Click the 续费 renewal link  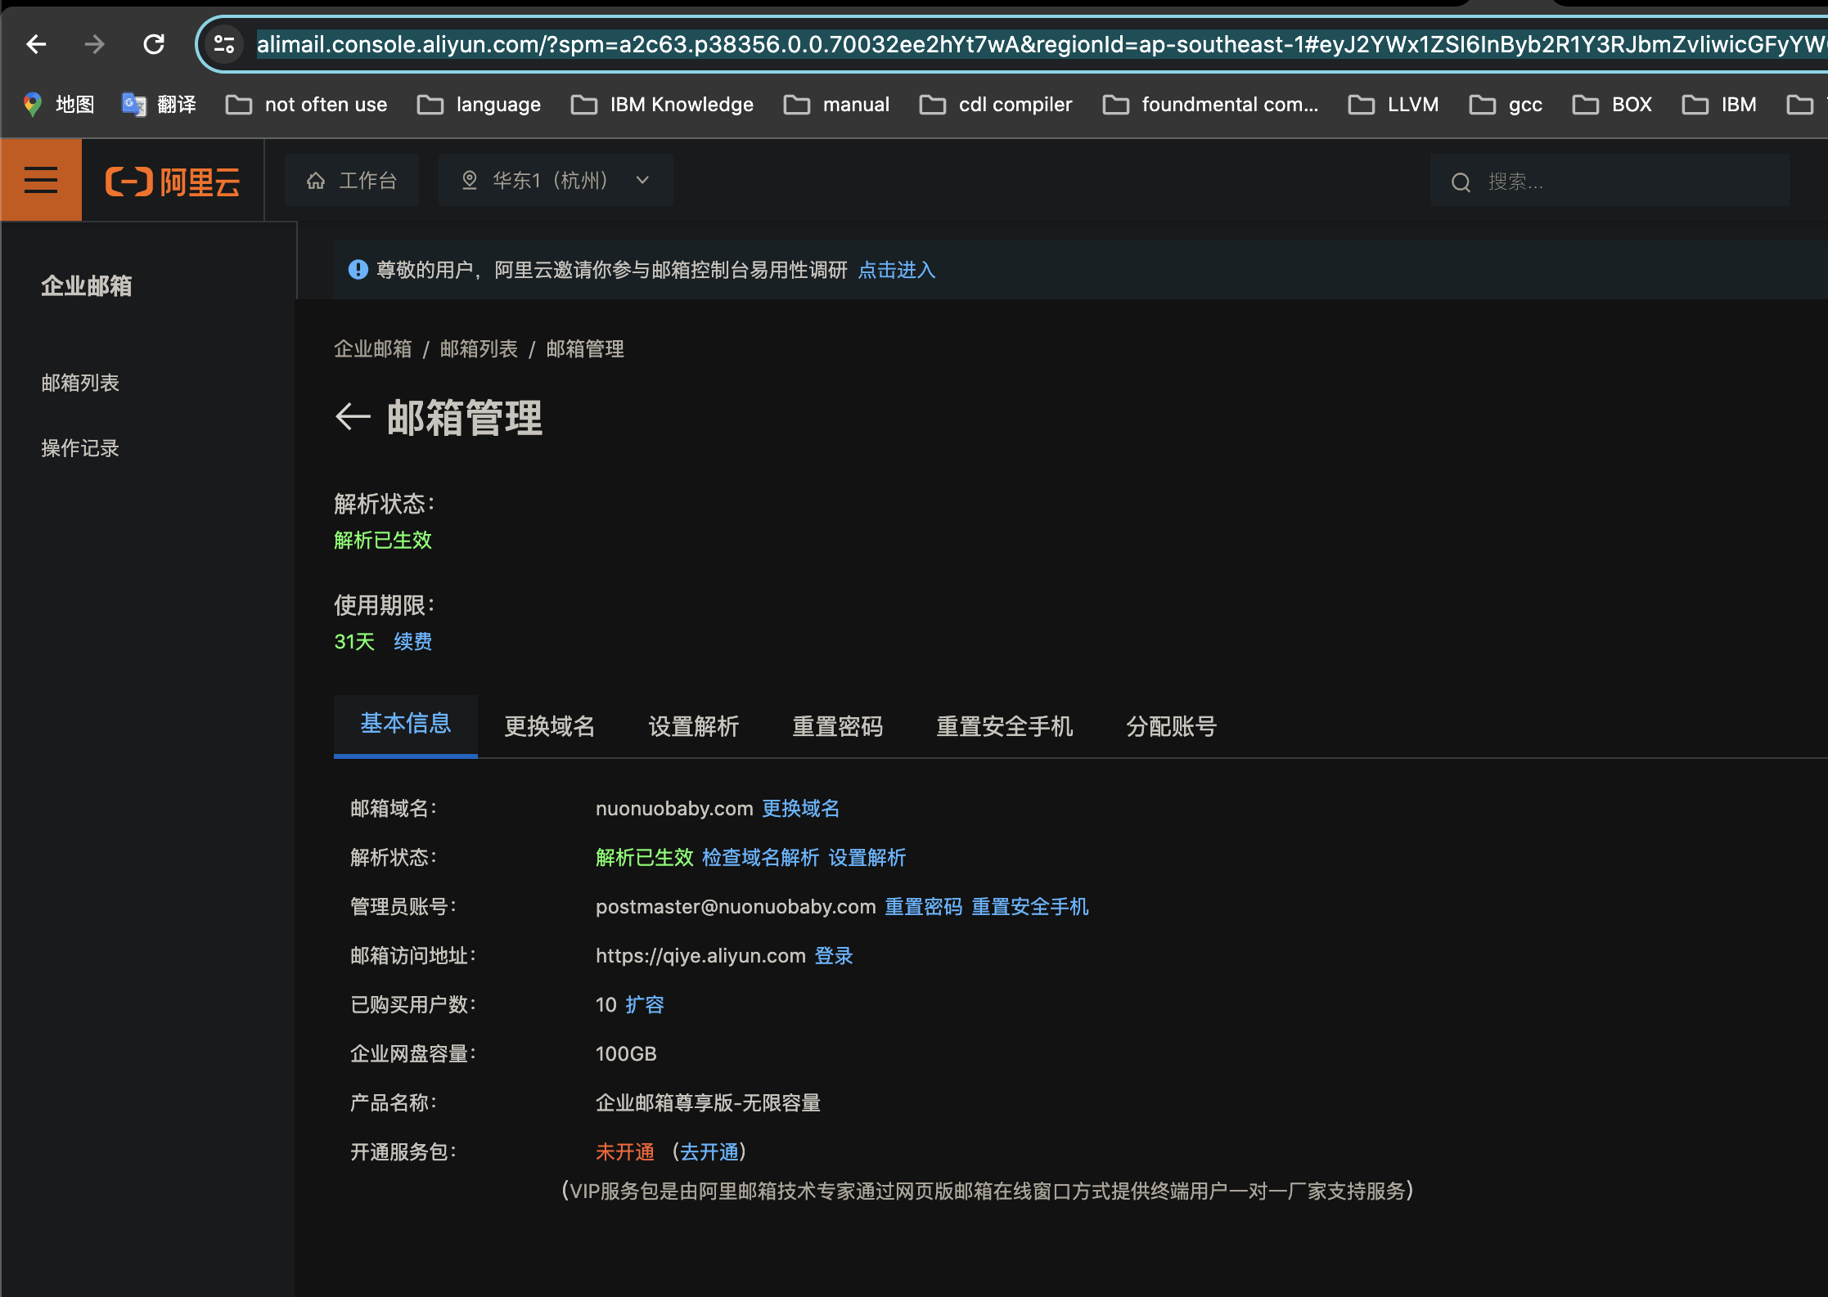412,641
